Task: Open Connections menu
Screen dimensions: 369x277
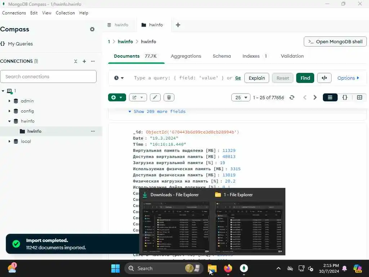Action: [x=14, y=13]
